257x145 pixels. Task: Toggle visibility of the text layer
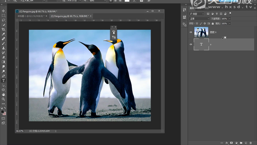click(191, 44)
